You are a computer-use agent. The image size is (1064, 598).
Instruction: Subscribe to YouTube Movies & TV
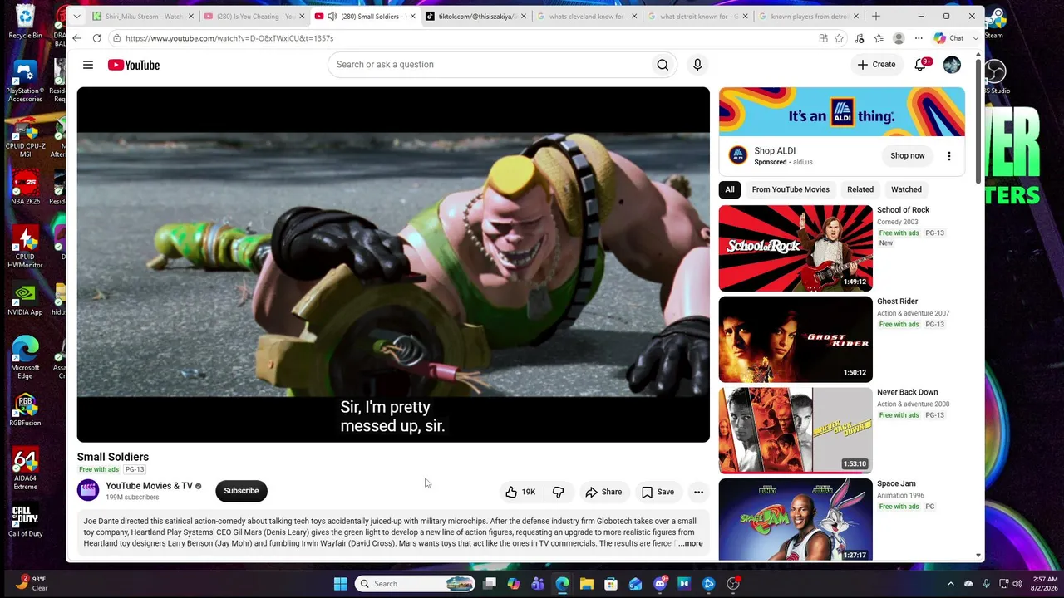tap(241, 491)
